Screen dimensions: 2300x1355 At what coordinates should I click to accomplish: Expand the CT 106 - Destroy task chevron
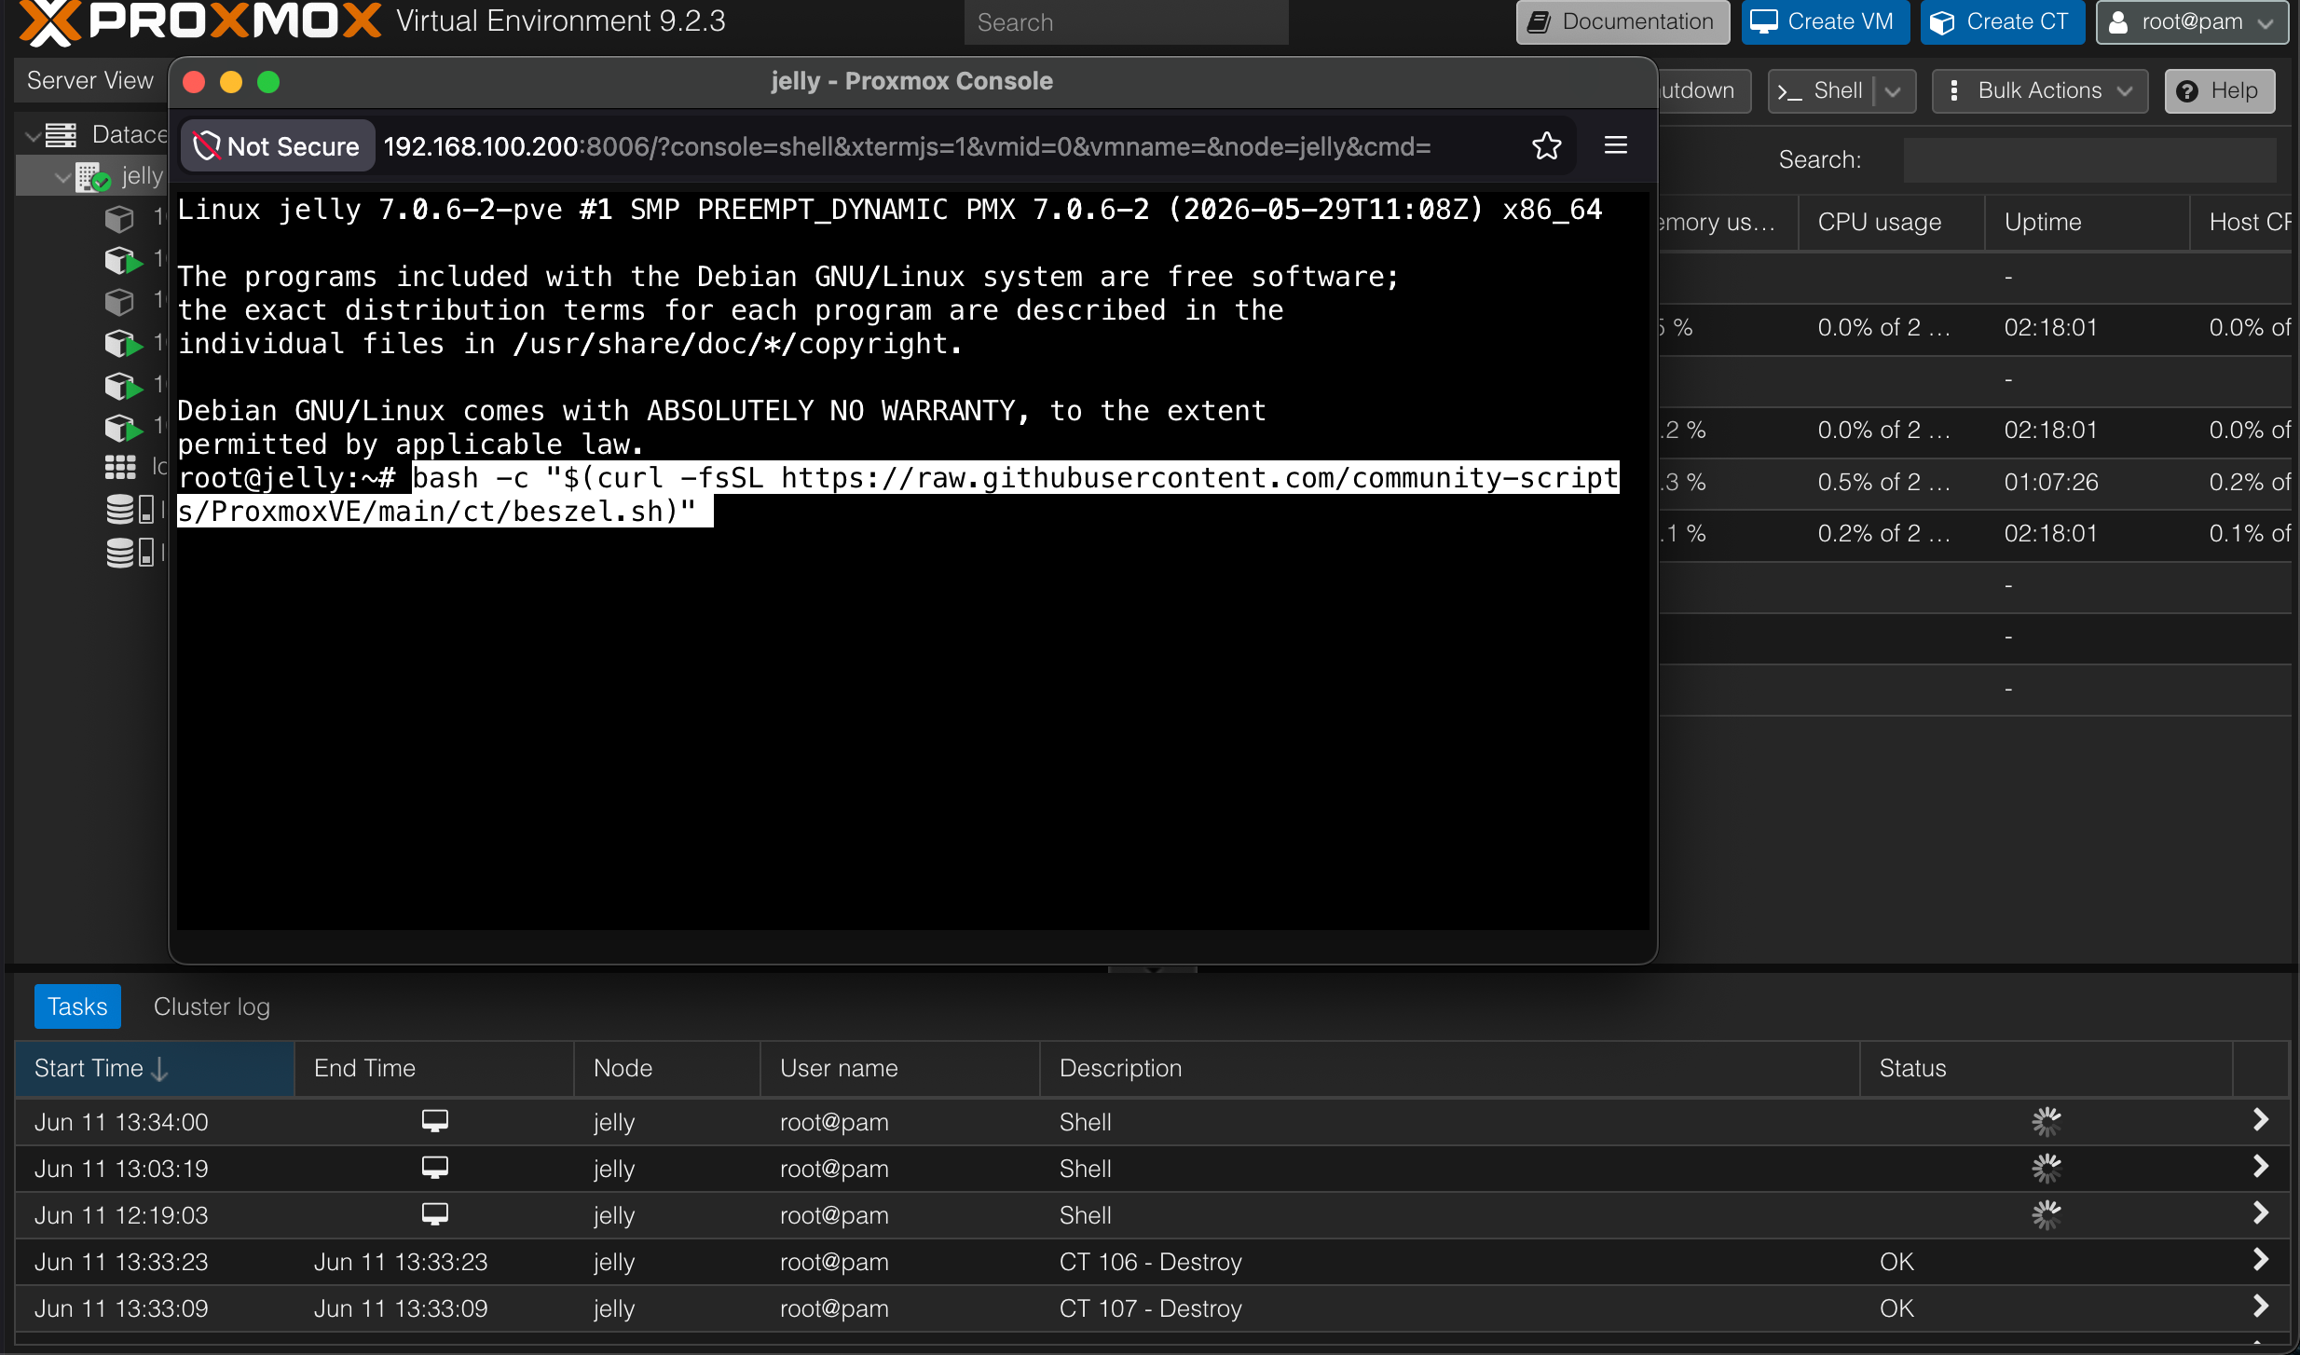point(2260,1259)
